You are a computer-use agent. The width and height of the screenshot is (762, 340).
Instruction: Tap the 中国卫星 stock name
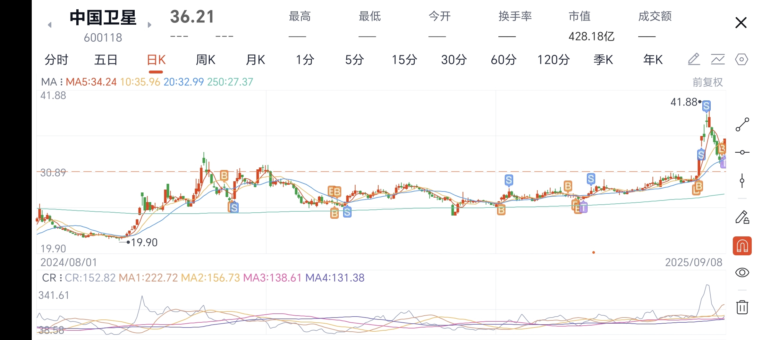coord(103,17)
